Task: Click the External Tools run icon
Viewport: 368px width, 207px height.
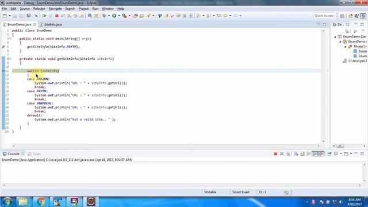Action: pos(124,16)
